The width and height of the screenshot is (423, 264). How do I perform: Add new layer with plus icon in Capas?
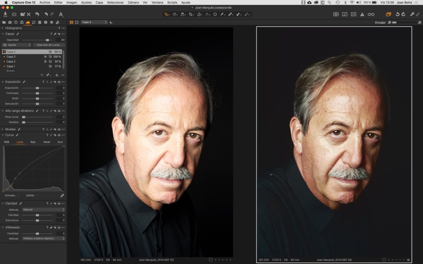(x=57, y=75)
